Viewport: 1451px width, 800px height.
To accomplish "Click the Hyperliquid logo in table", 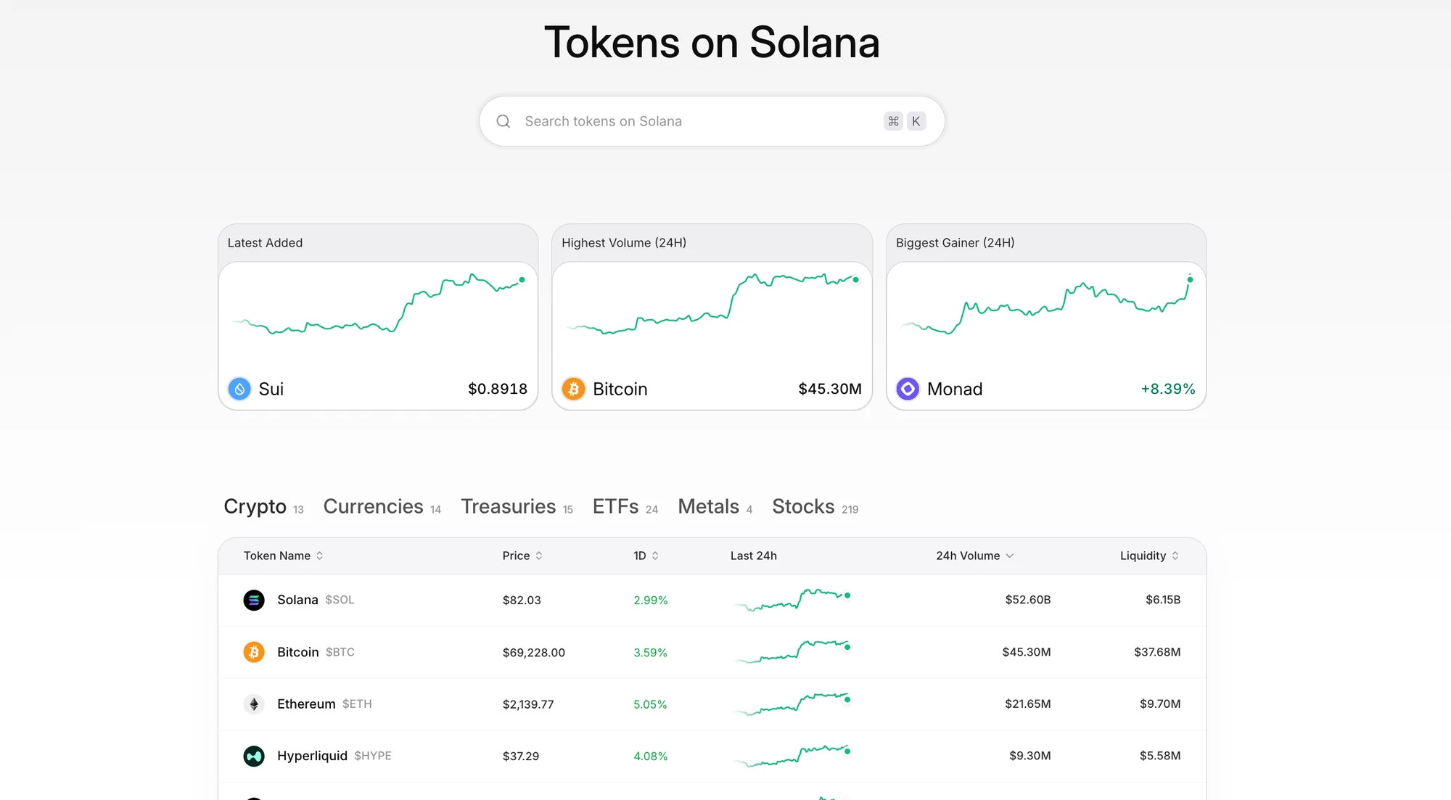I will (254, 756).
